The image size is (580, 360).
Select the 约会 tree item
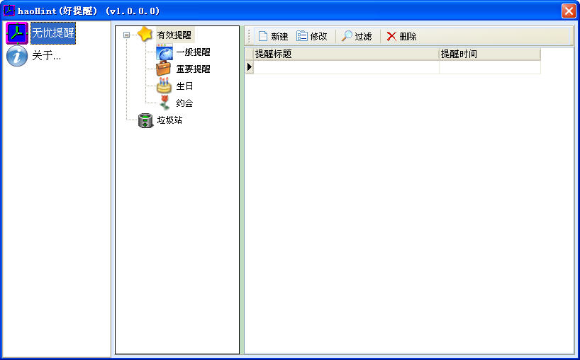(184, 103)
